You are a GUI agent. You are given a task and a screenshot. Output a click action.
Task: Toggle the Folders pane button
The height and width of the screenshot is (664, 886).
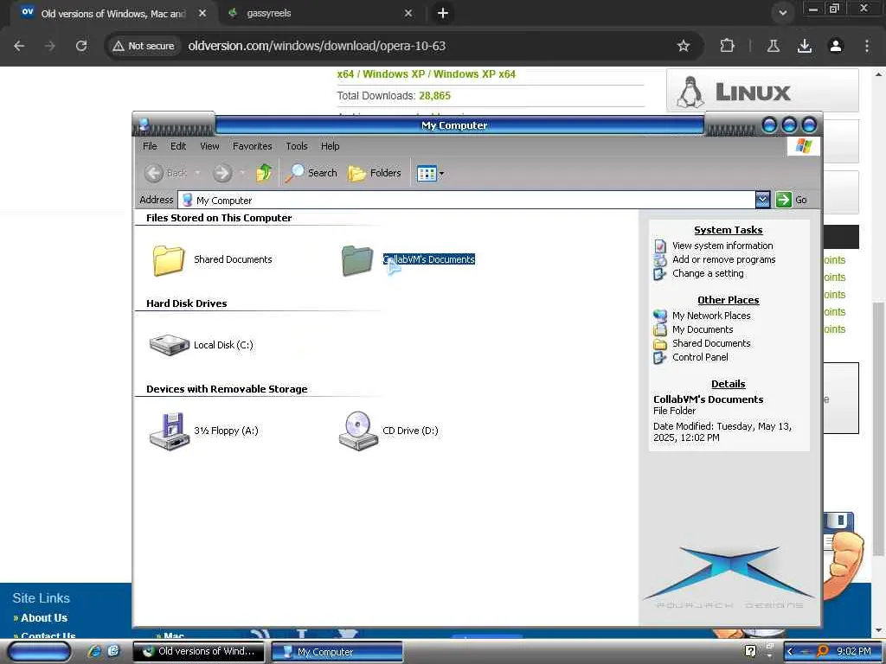coord(375,173)
